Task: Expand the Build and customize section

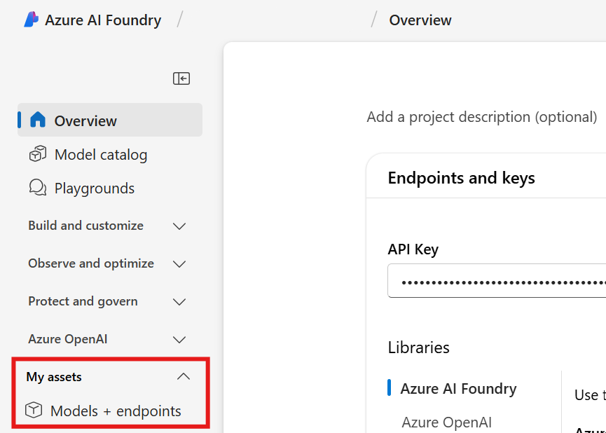Action: click(179, 226)
